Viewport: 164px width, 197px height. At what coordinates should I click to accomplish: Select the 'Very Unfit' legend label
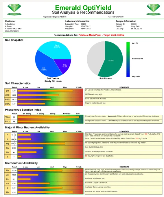coord(136,76)
